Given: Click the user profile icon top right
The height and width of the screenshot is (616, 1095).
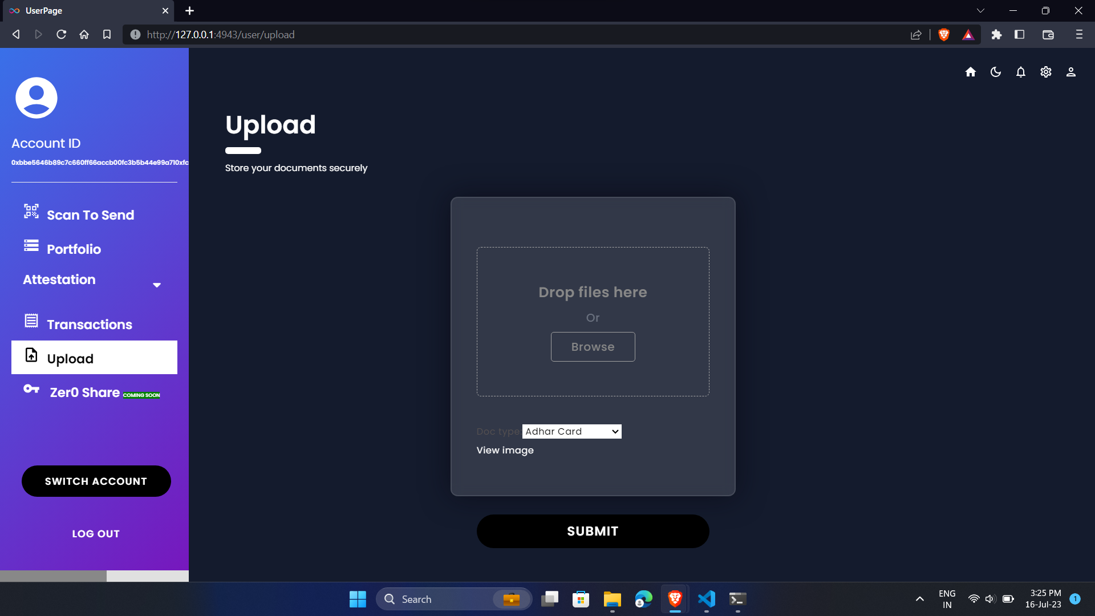Looking at the screenshot, I should (1070, 72).
